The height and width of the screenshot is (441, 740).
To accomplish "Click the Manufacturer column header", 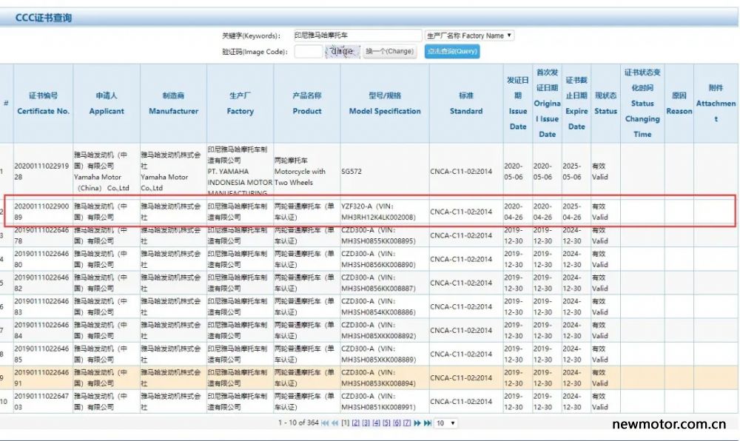I will [173, 104].
